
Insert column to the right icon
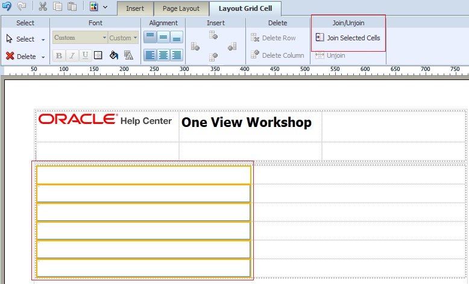pos(232,46)
